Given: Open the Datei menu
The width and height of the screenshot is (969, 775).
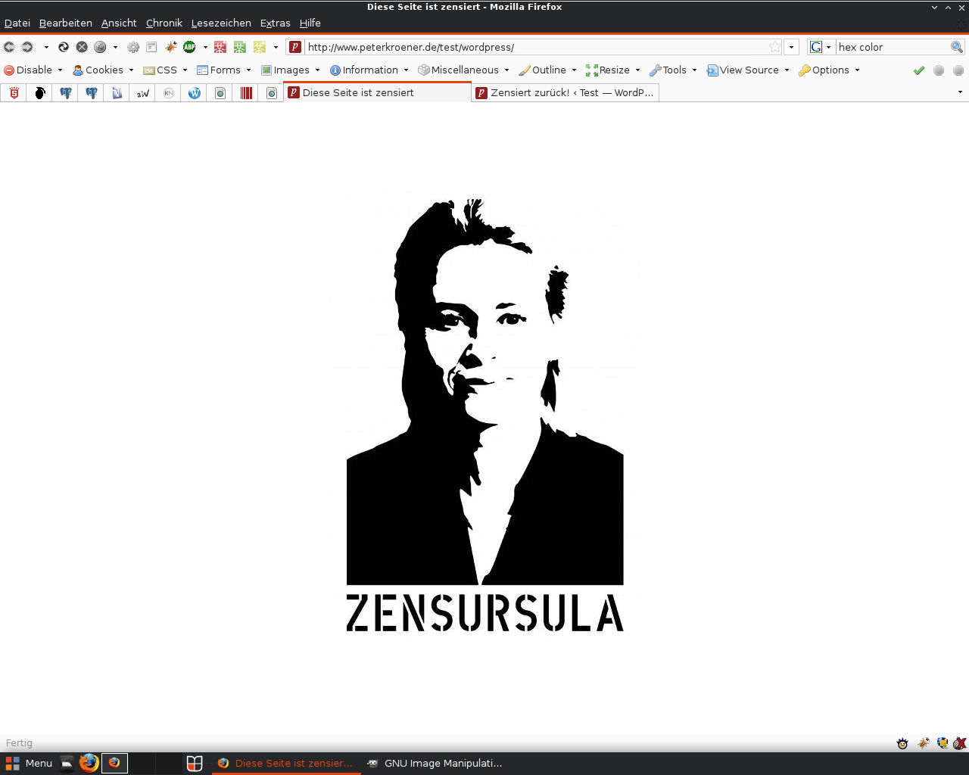Looking at the screenshot, I should pos(17,23).
